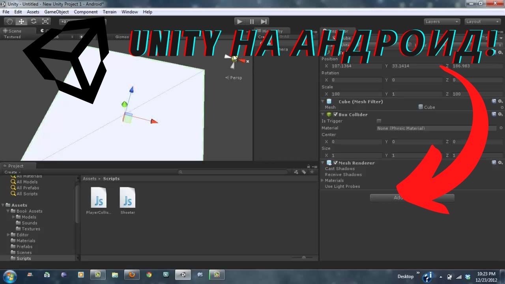Expand the Editor folder arrow
This screenshot has width=505, height=284.
pos(8,235)
